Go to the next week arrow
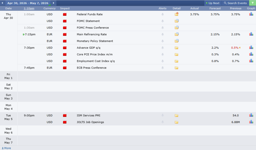This screenshot has width=256, height=150. [x=53, y=3]
